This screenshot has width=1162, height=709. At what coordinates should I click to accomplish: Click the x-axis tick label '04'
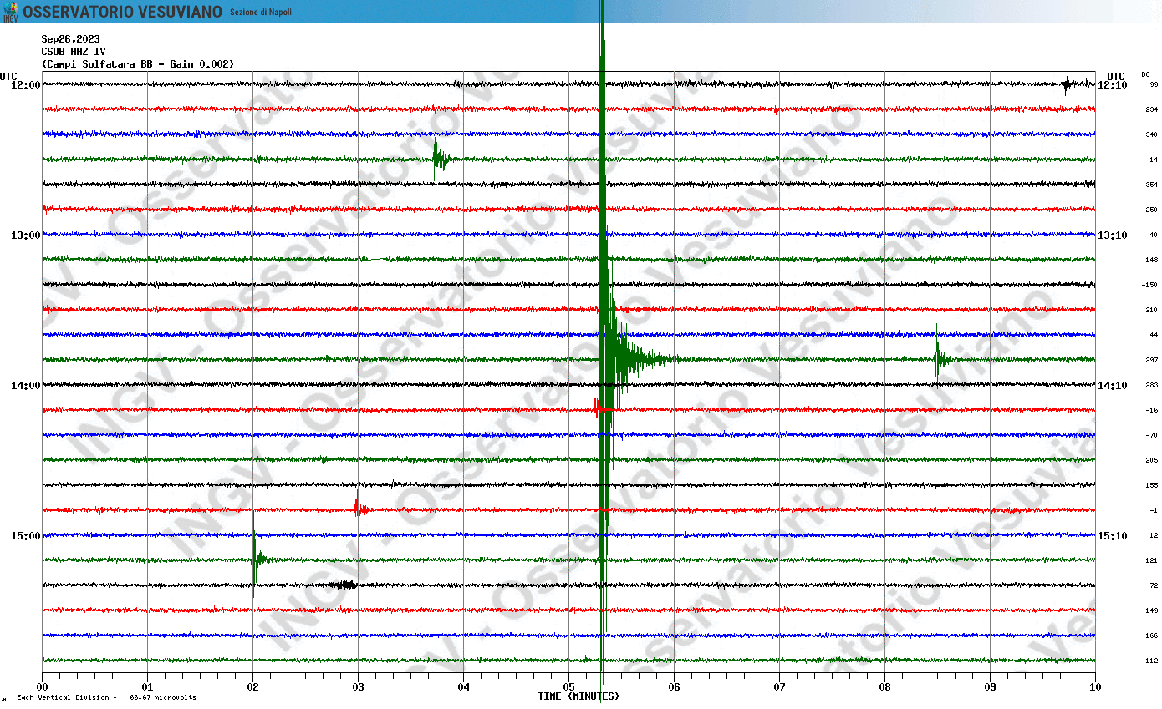463,687
